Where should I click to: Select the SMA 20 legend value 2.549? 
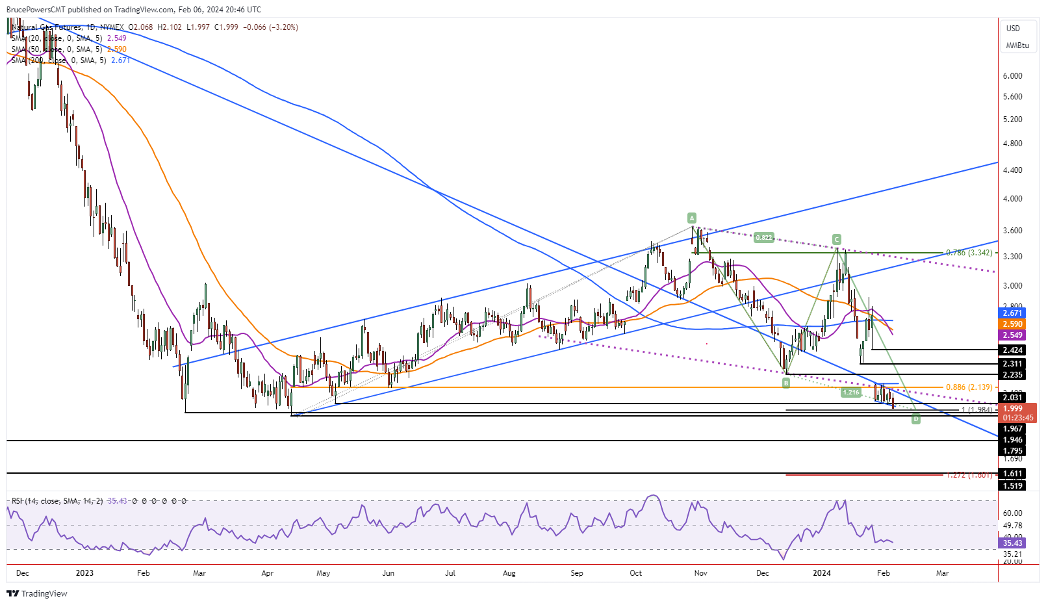coord(117,38)
